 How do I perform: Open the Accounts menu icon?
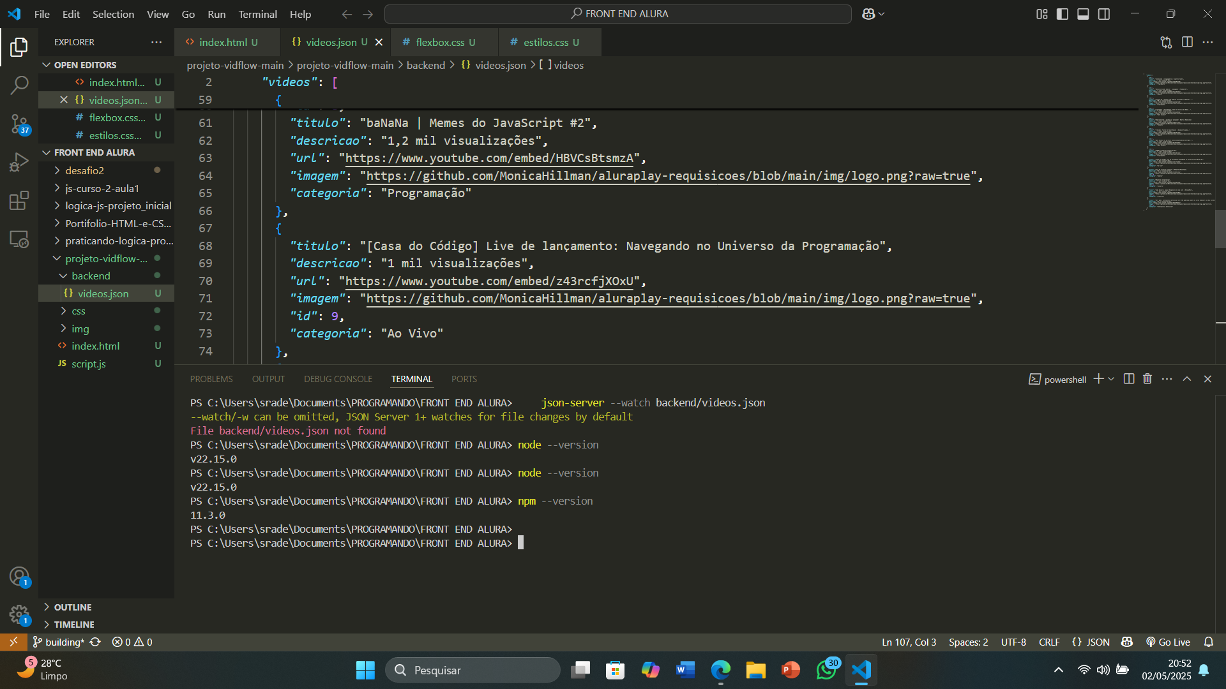pos(19,577)
